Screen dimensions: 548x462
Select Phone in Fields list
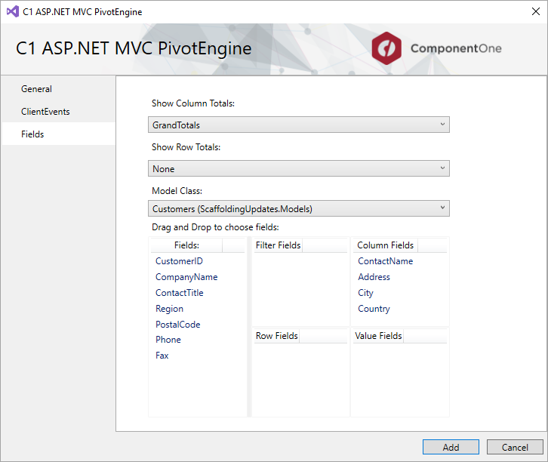tap(168, 340)
